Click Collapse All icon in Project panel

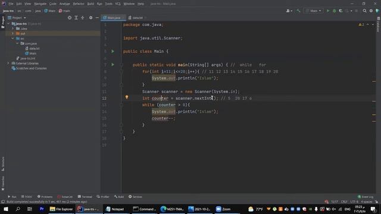click(83, 18)
